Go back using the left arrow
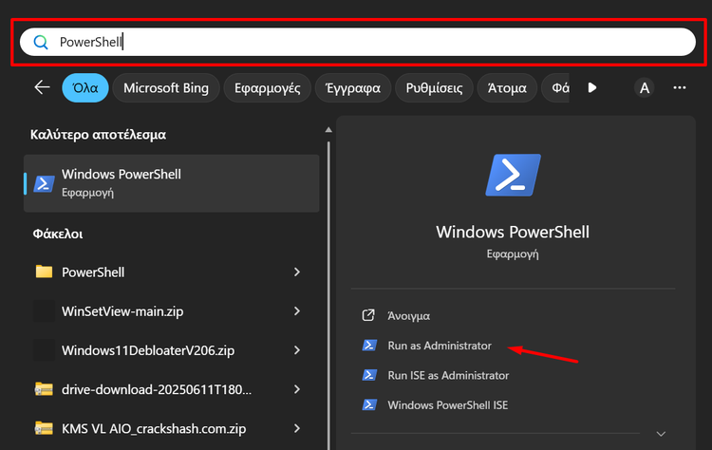 point(42,88)
